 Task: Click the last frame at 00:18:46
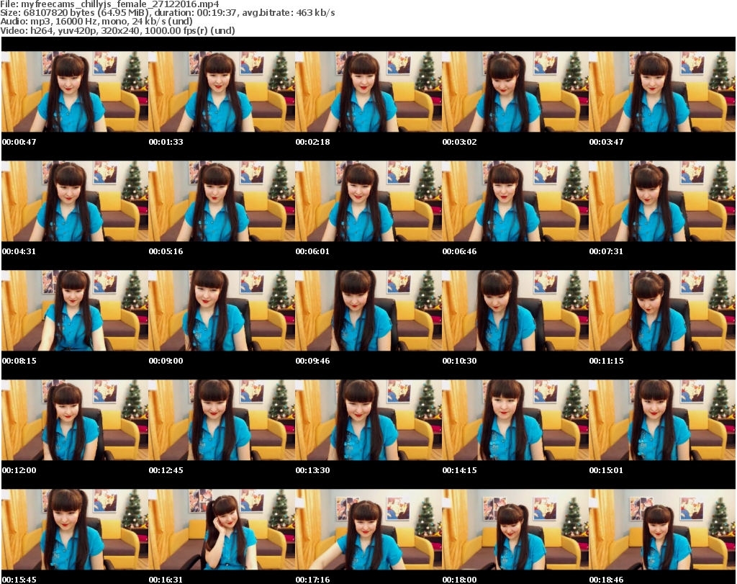(662, 529)
